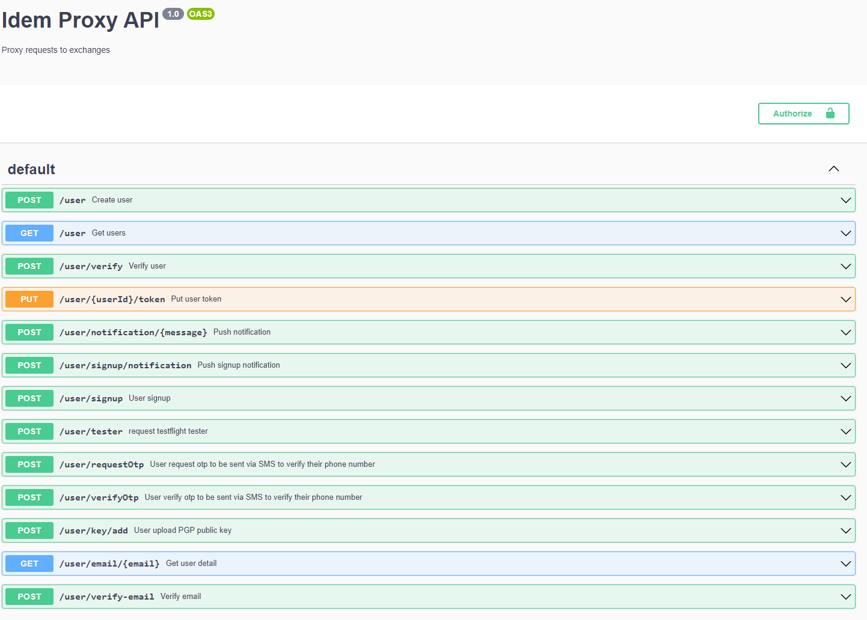Click the GET badge on Get users endpoint
The height and width of the screenshot is (620, 867).
coord(29,232)
